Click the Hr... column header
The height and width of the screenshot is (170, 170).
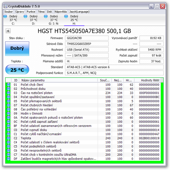click(129, 80)
